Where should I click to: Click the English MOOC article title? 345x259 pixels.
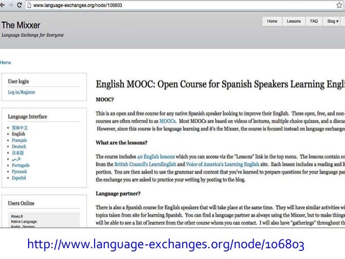(x=220, y=84)
